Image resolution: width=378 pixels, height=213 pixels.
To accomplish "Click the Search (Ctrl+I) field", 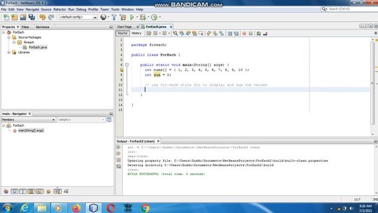I will pyautogui.click(x=351, y=9).
